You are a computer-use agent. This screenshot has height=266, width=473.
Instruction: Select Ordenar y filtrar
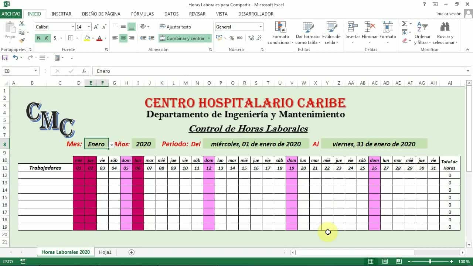click(x=422, y=33)
